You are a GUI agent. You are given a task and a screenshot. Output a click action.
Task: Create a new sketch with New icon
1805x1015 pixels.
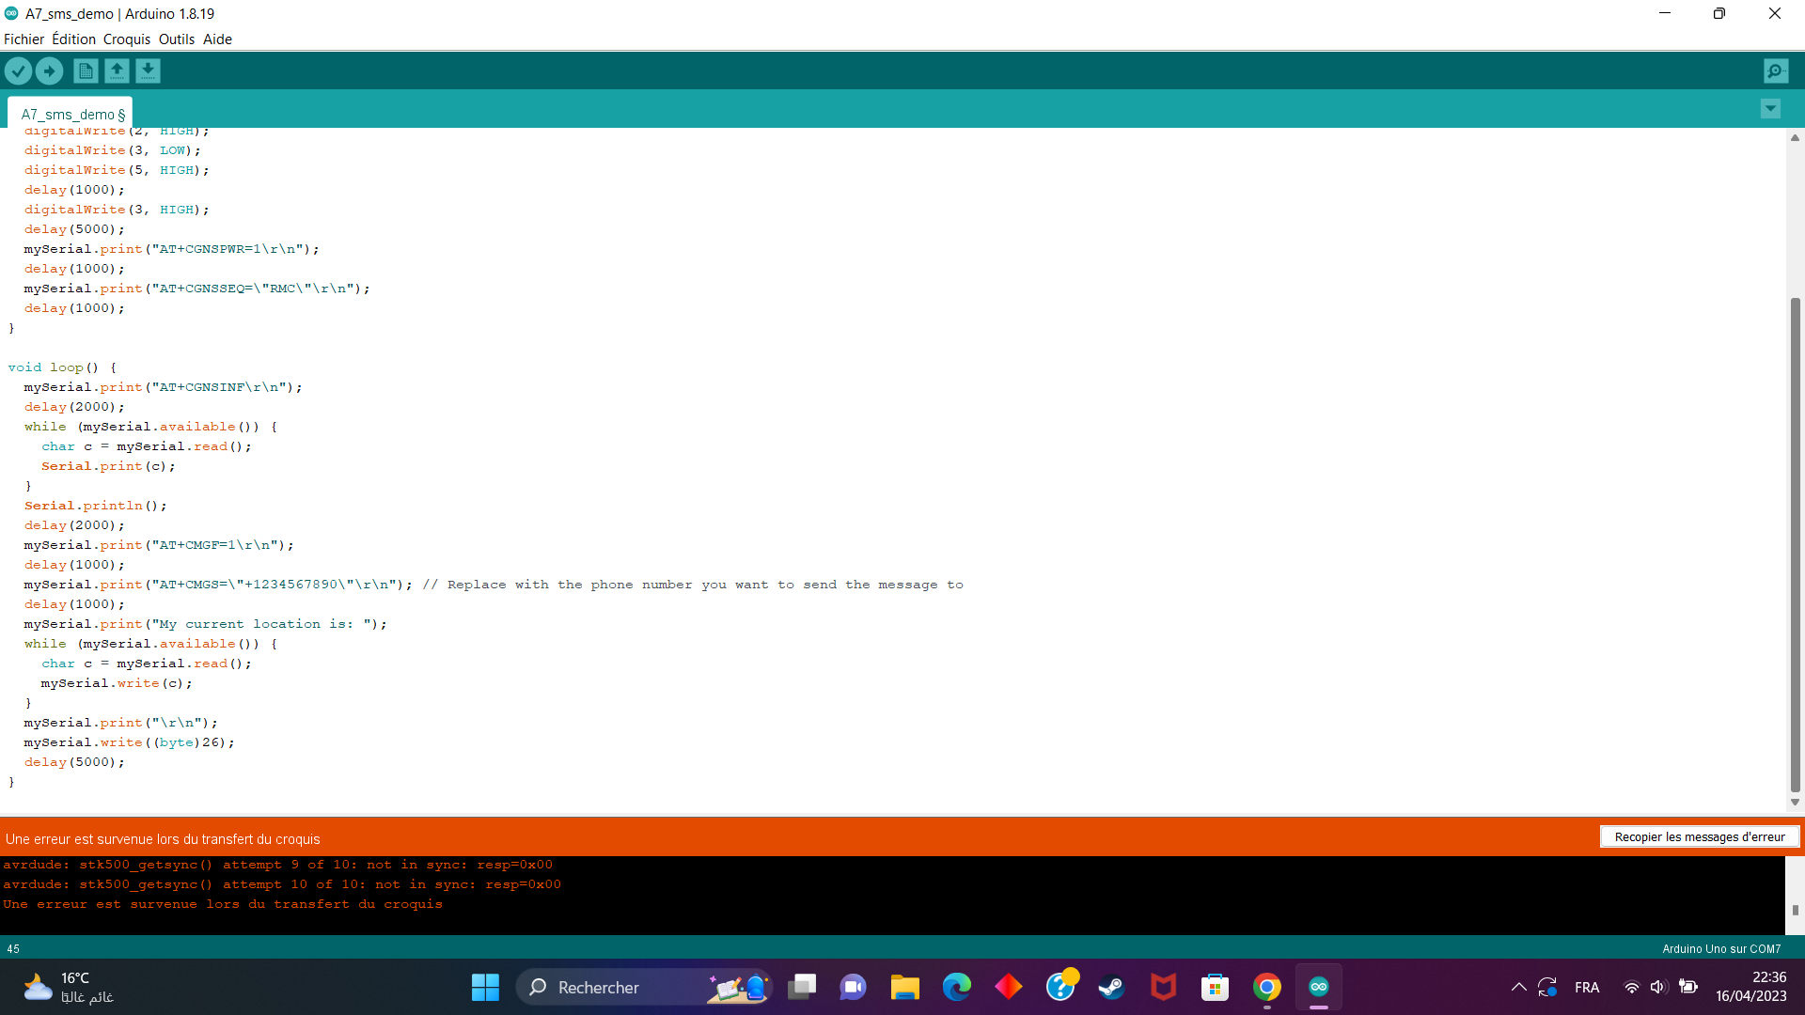point(86,70)
